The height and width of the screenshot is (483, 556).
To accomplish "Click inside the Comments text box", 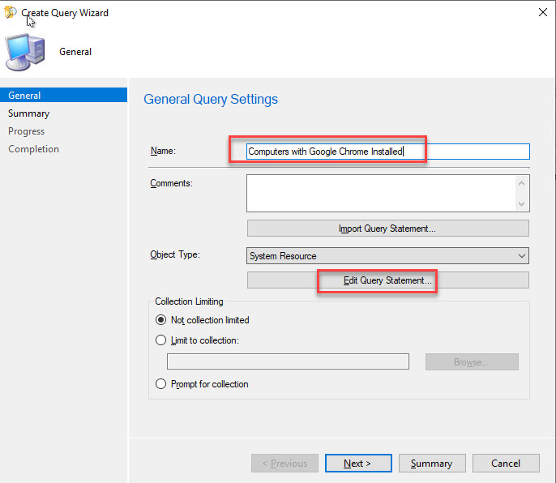I will (x=381, y=193).
